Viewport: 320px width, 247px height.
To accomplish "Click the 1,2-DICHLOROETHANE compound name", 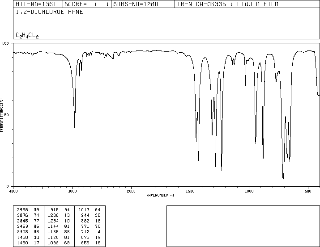I will coord(49,12).
